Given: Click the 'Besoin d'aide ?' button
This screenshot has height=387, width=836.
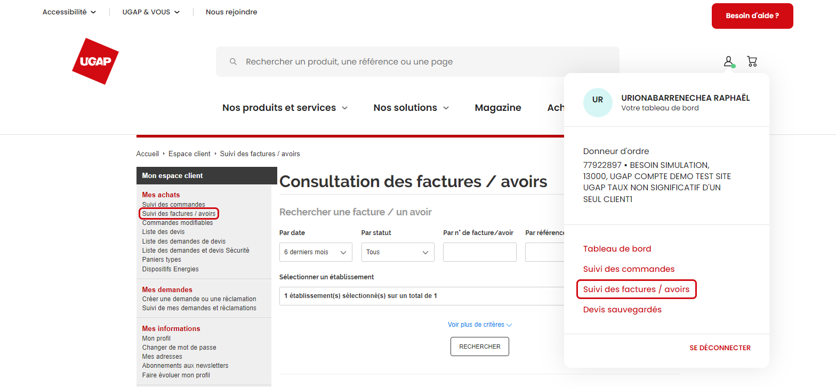Looking at the screenshot, I should coord(752,16).
